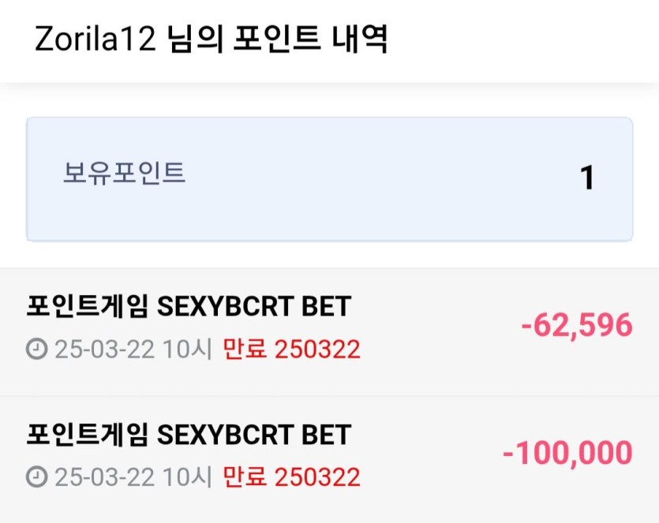Image resolution: width=659 pixels, height=523 pixels.
Task: Click the word BET in the -100,000 entry
Action: (324, 435)
